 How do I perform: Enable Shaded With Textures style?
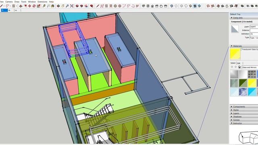[195, 6]
